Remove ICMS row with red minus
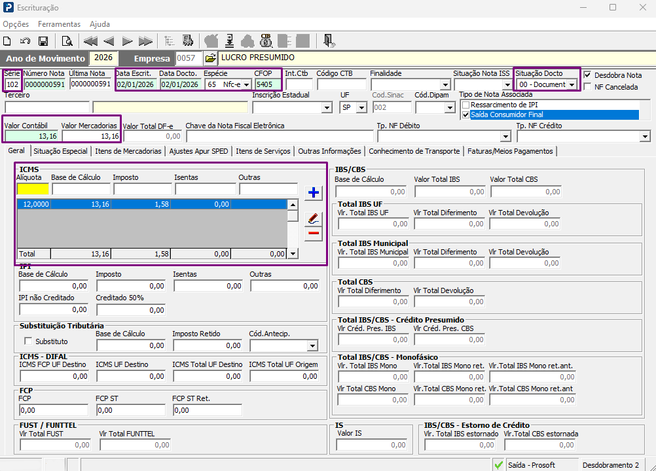The height and width of the screenshot is (471, 656). tap(314, 233)
